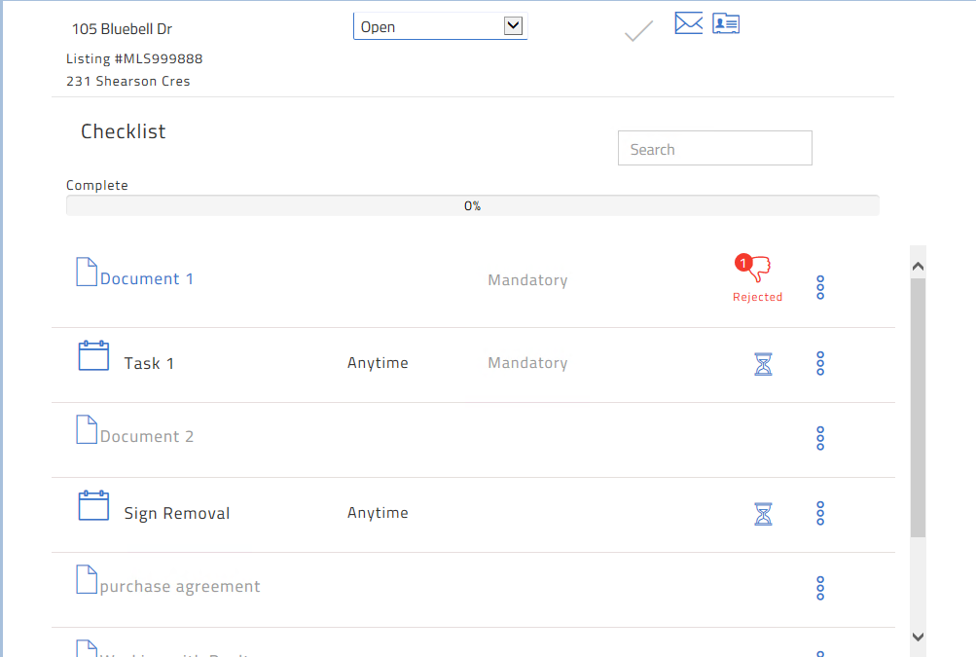Click the contact card icon in the header
The height and width of the screenshot is (657, 976).
click(x=725, y=22)
